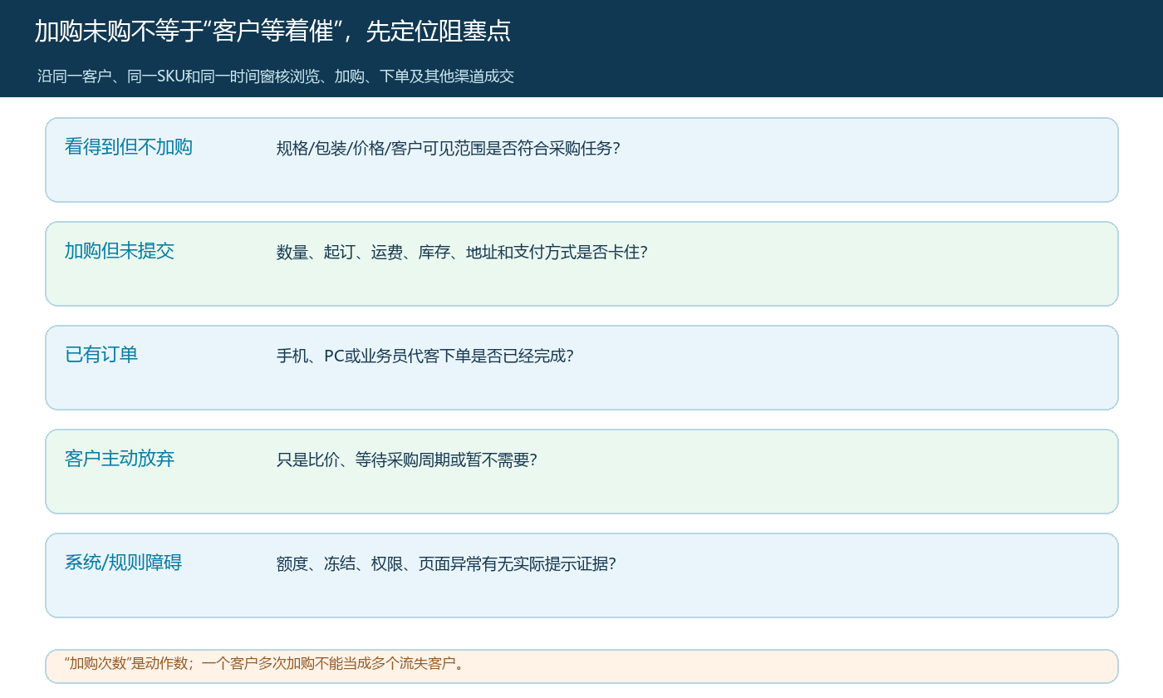Click the heading 看得到但不加购

pyautogui.click(x=129, y=147)
